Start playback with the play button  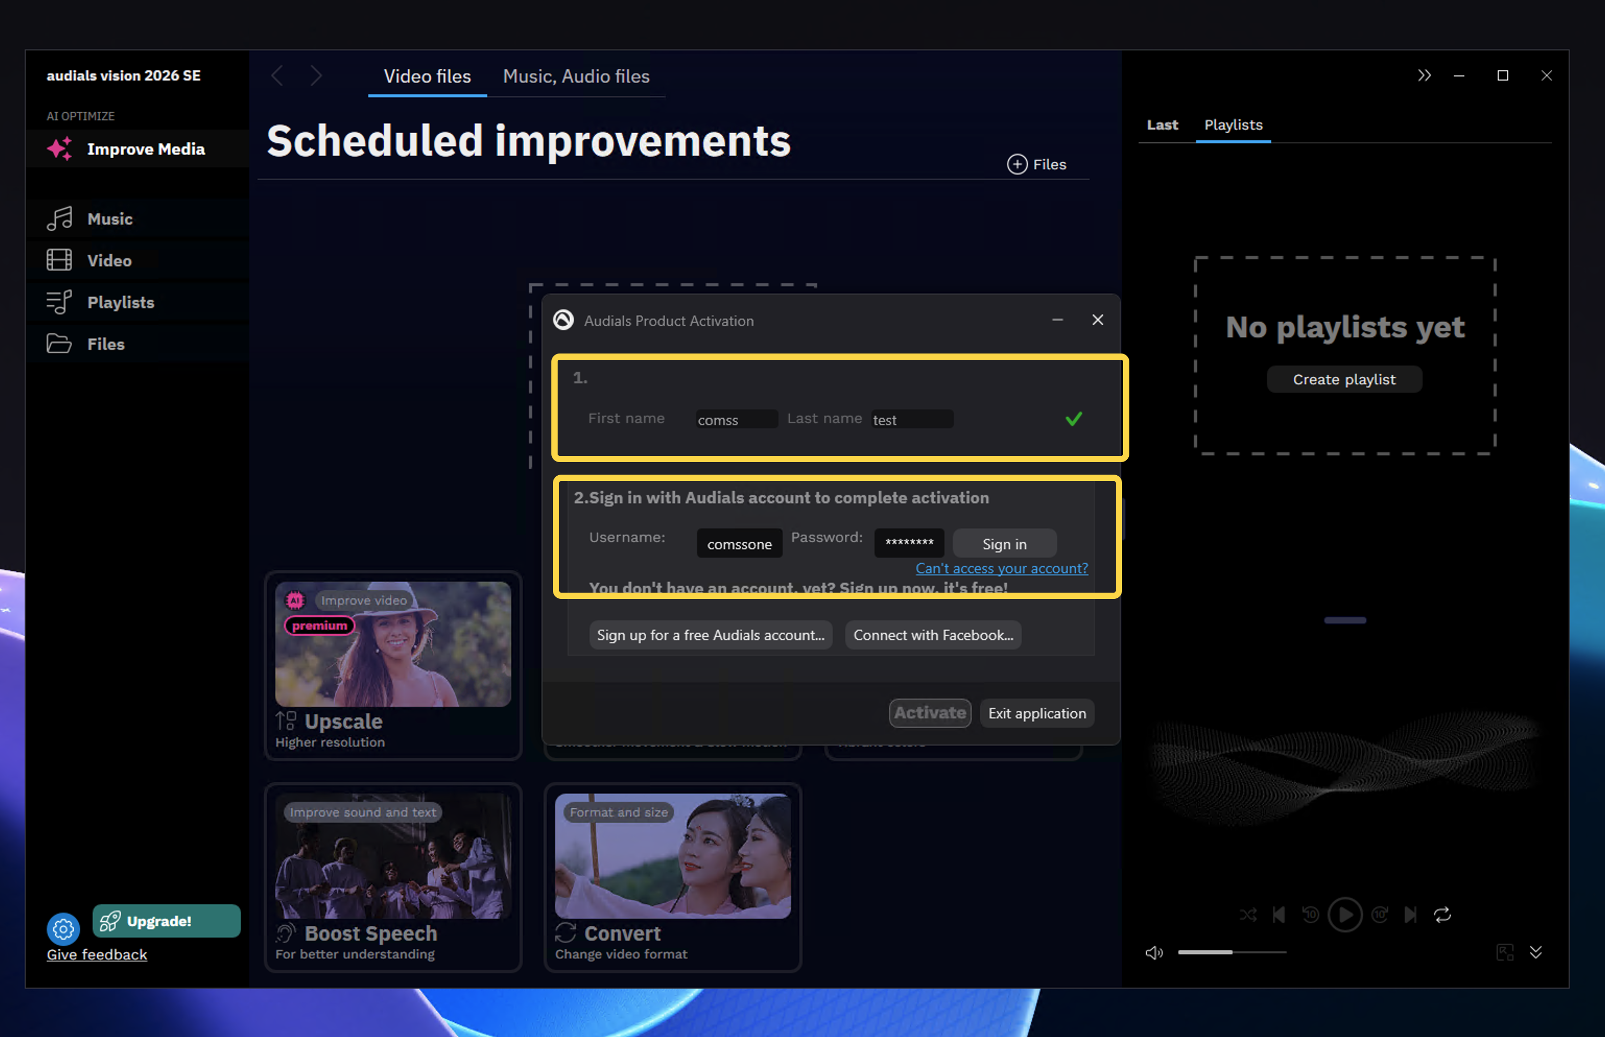pos(1345,914)
